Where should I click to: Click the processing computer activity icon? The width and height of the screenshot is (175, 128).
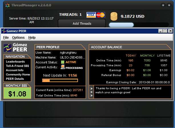tap(63, 67)
